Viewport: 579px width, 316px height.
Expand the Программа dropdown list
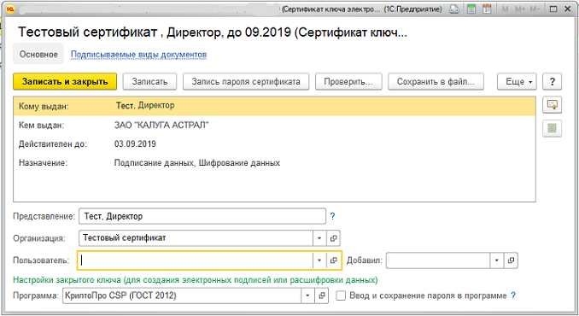tap(307, 296)
